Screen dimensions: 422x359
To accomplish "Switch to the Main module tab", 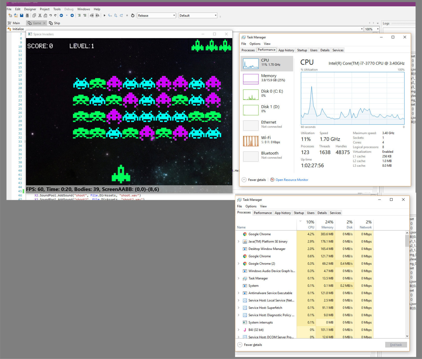I will coord(14,23).
